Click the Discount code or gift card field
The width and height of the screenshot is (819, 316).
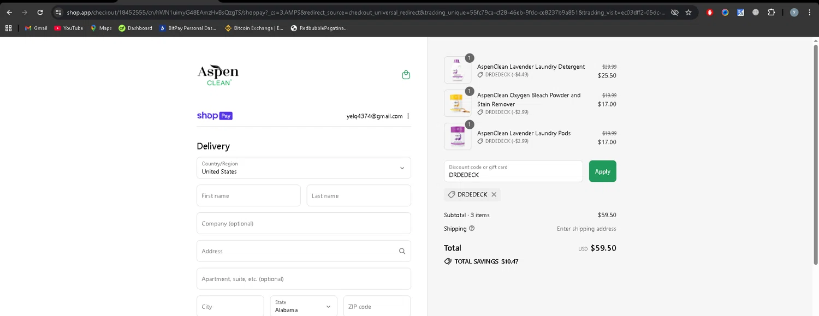(x=513, y=171)
